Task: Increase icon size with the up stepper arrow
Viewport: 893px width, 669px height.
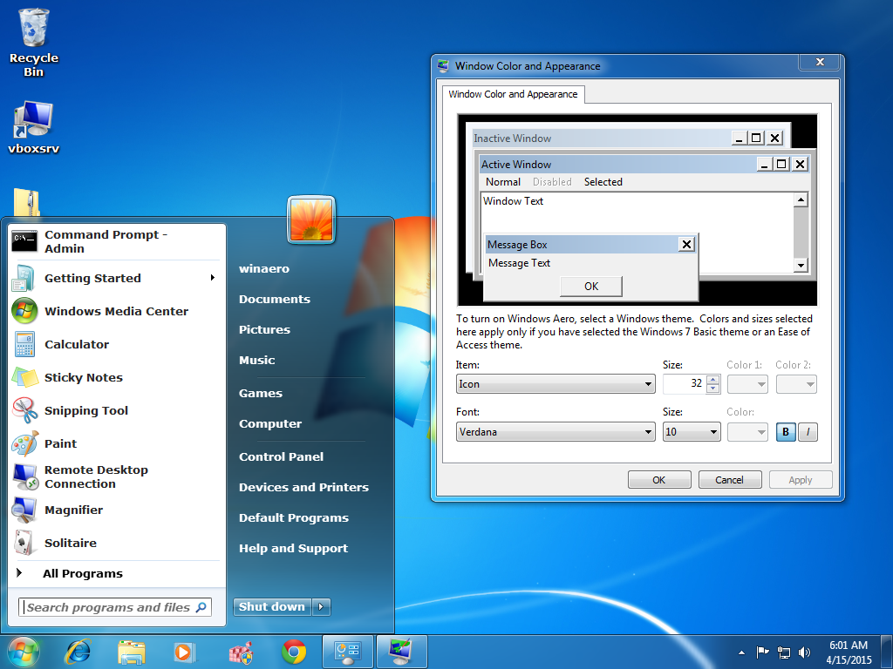Action: 714,379
